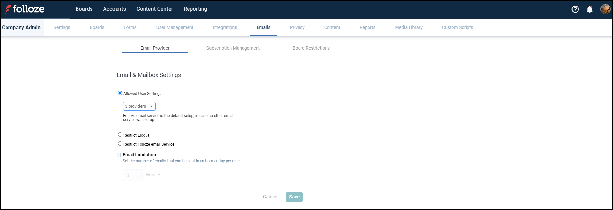Choose Restrict Folloze email Service

[120, 144]
